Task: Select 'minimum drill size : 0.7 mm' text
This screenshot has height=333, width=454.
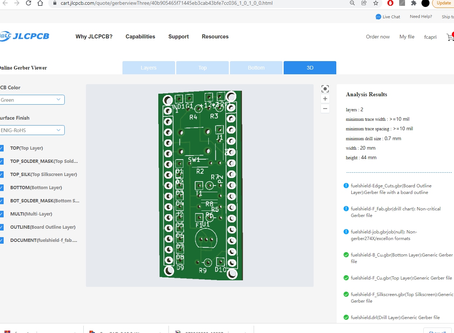Action: click(x=373, y=139)
